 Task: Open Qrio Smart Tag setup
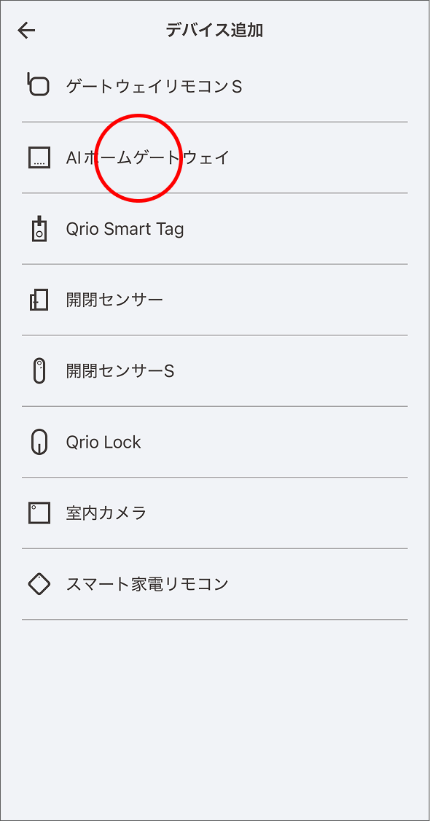pos(215,228)
